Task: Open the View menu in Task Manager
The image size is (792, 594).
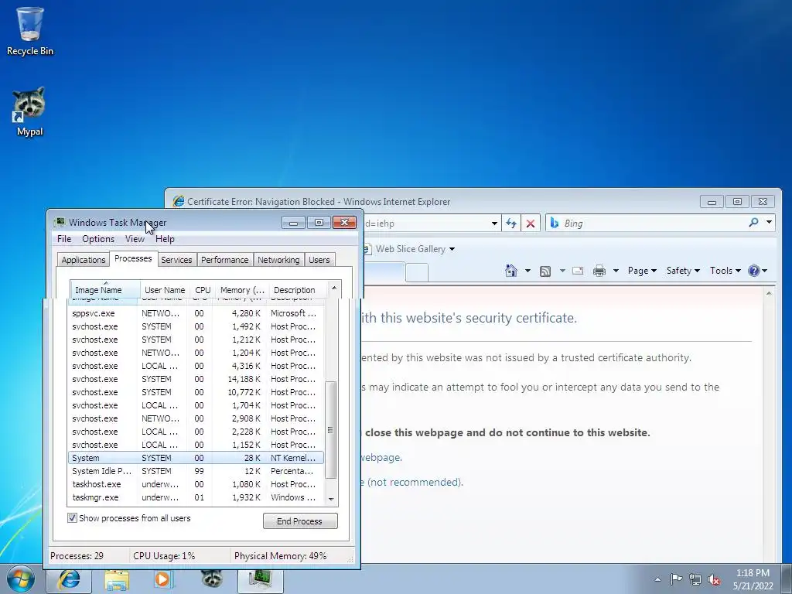Action: pyautogui.click(x=135, y=239)
